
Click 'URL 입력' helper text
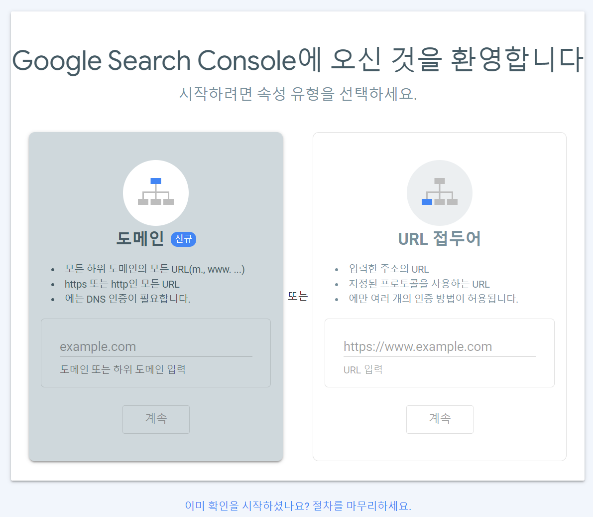pyautogui.click(x=363, y=369)
